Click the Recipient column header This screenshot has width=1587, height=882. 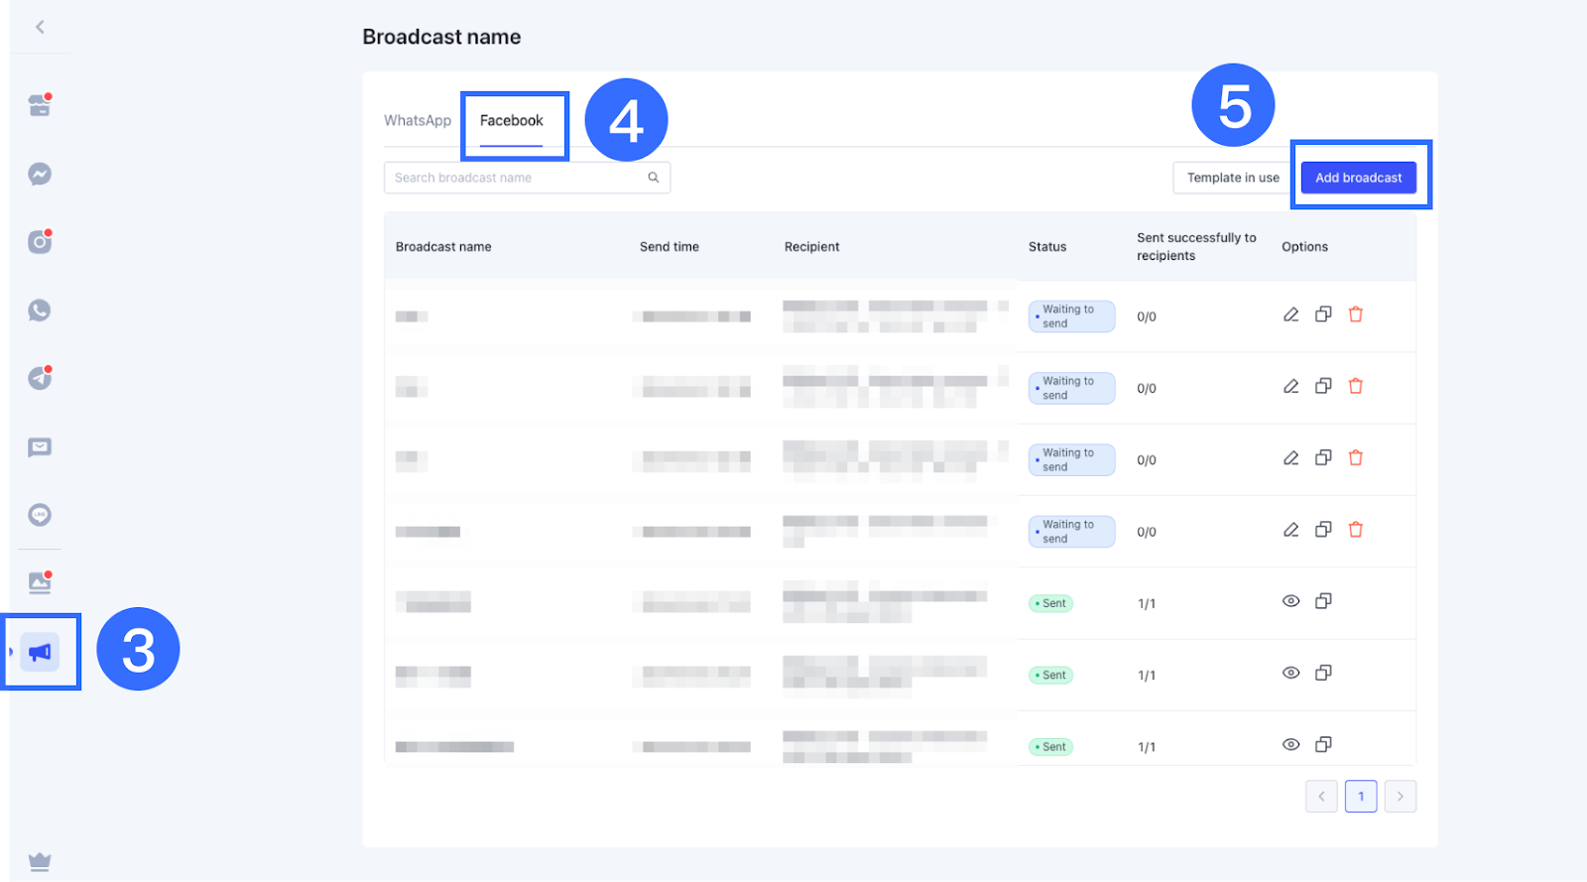[811, 247]
